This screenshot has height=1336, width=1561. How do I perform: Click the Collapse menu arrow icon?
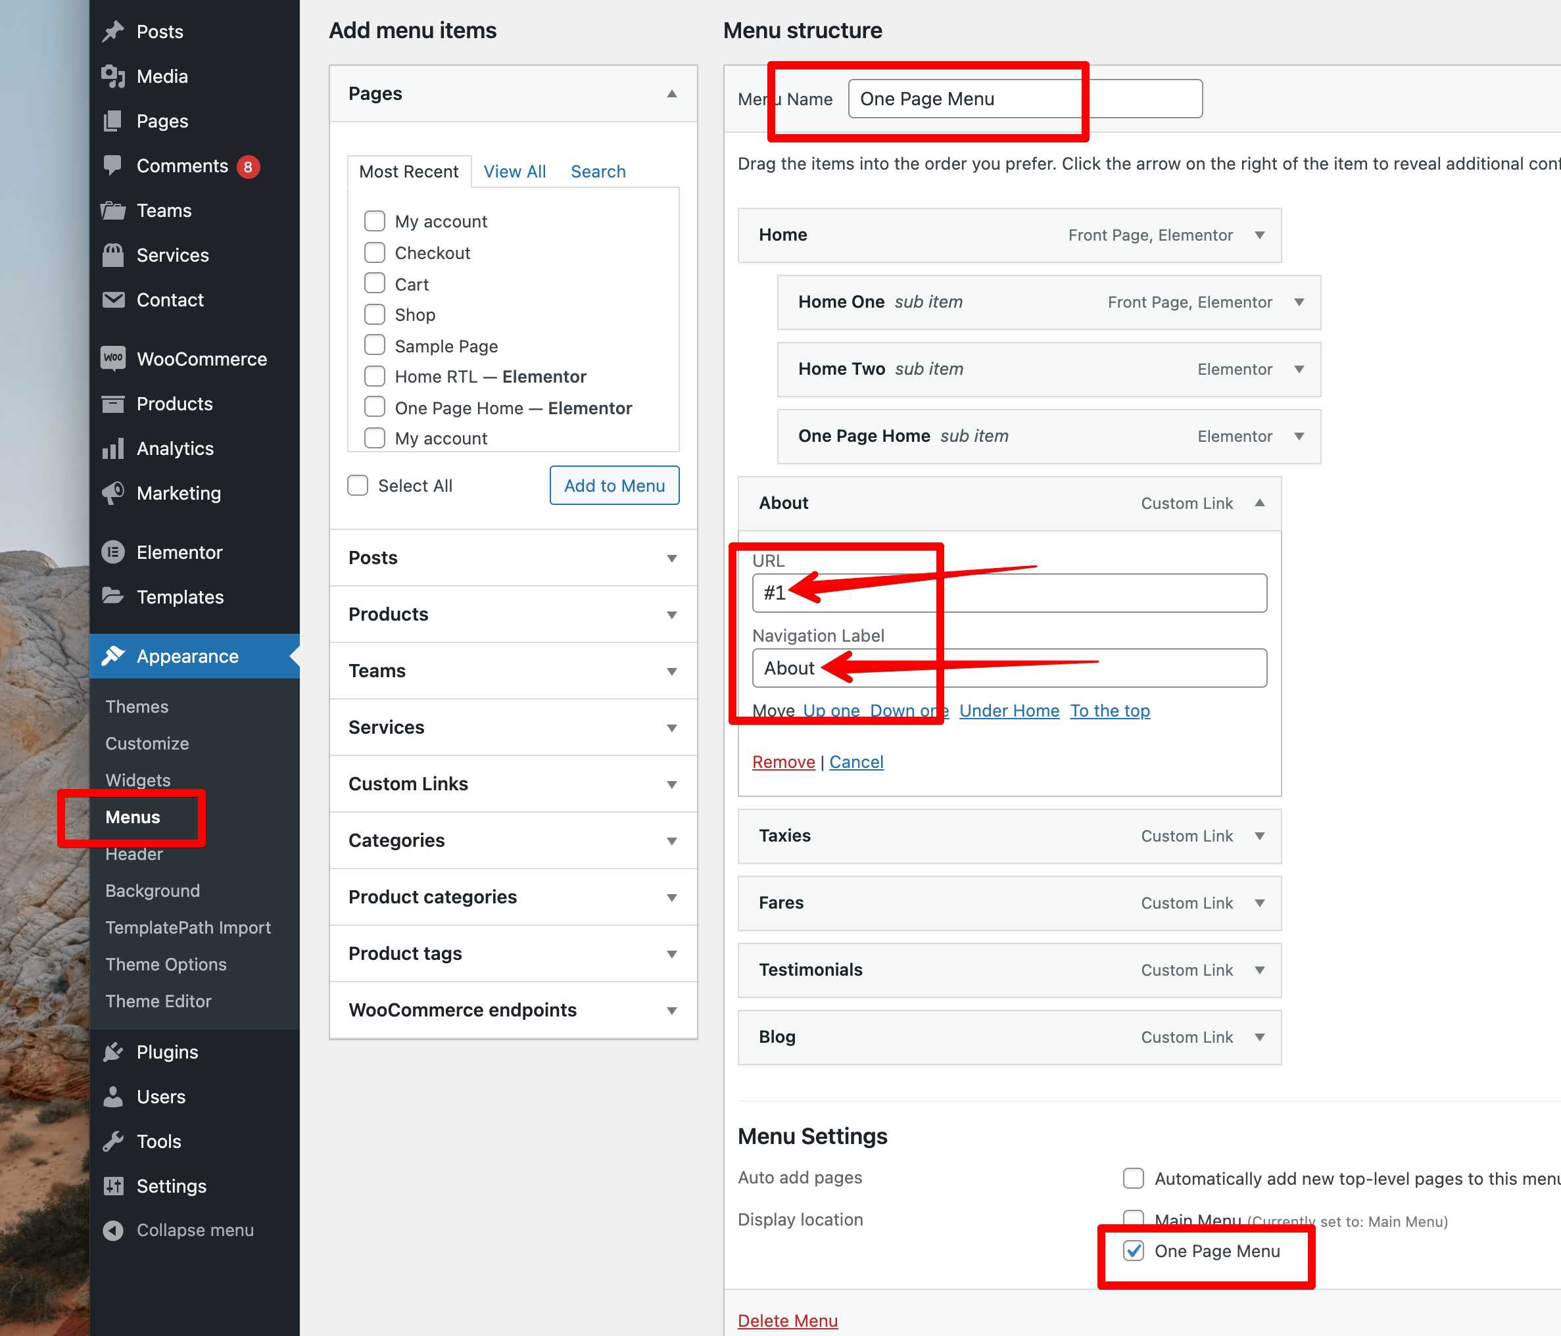113,1229
